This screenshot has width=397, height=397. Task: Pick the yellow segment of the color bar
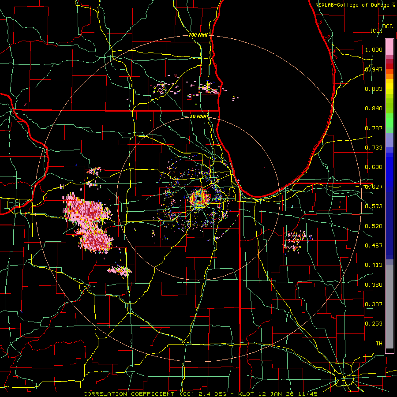coord(390,87)
